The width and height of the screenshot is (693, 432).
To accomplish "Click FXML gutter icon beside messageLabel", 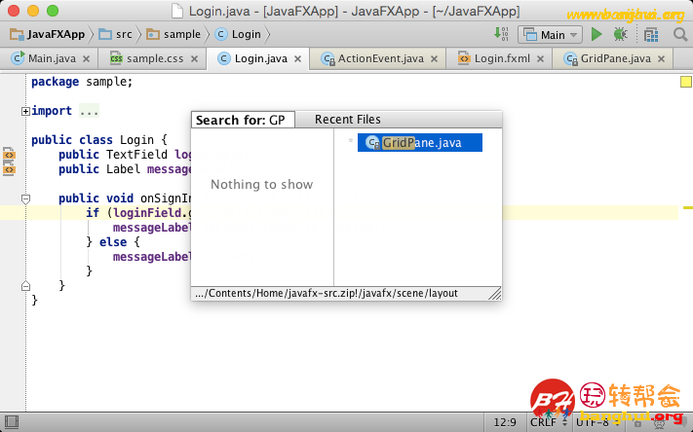I will (x=9, y=169).
